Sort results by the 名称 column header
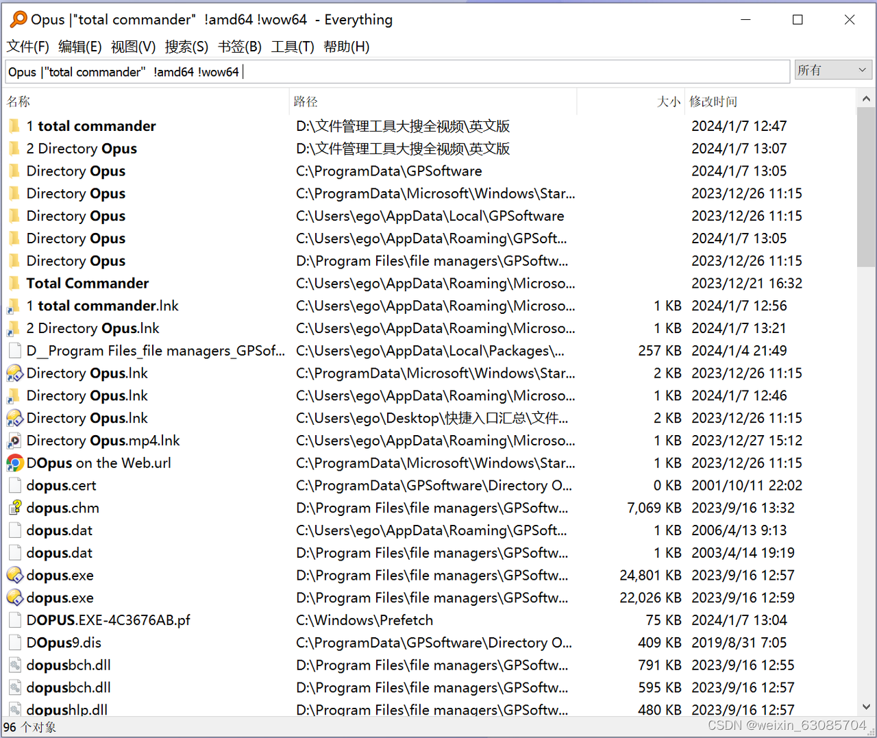 pos(146,101)
